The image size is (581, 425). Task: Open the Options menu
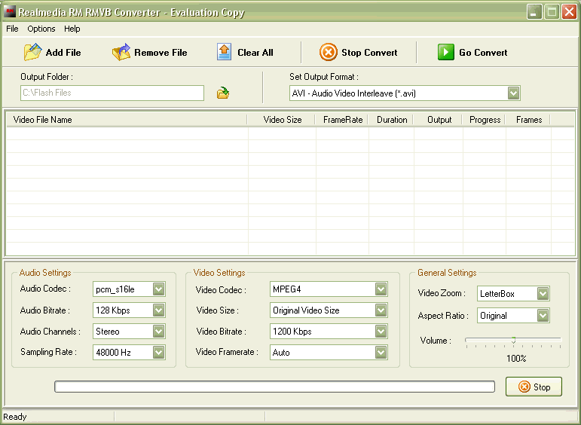pos(41,29)
